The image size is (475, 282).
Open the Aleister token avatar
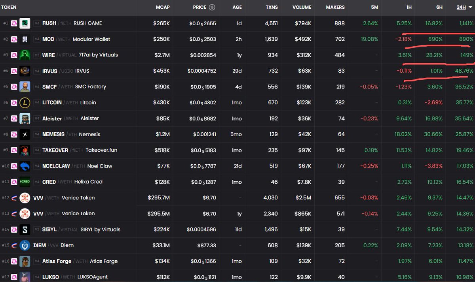[x=25, y=118]
